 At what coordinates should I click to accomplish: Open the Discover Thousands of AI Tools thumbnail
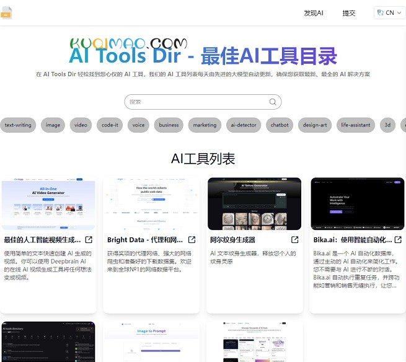click(254, 342)
